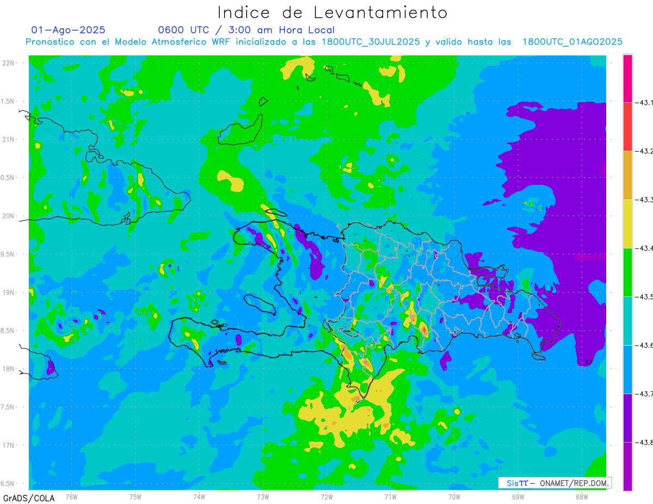Click latitude label "20N"
This screenshot has width=653, height=504.
tap(8, 216)
